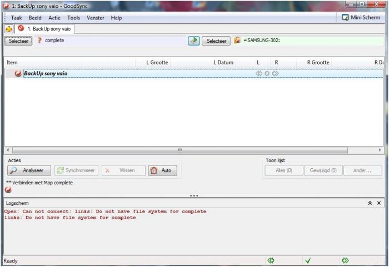Click the three-dot splitter above Logscherm
This screenshot has height=267, width=389.
coord(194,196)
